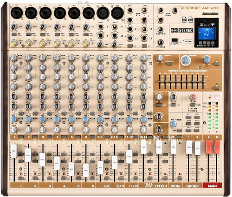Image resolution: width=232 pixels, height=197 pixels.
Task: Select the yellow COMP knob on channel 6
Action: [x=86, y=44]
